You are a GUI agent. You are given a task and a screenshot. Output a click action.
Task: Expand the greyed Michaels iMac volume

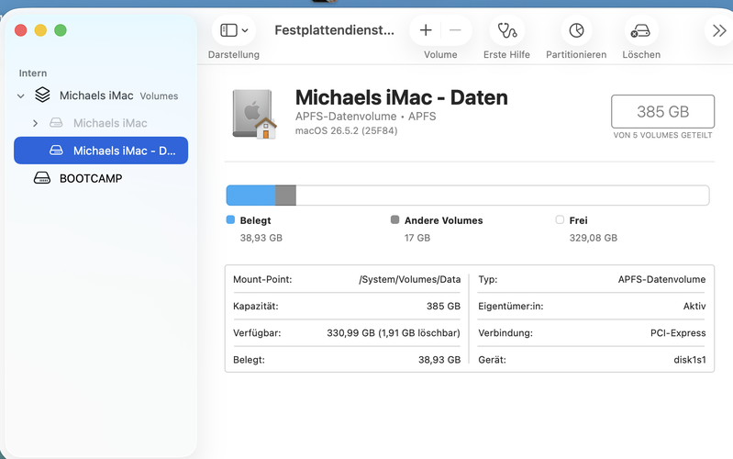tap(35, 123)
